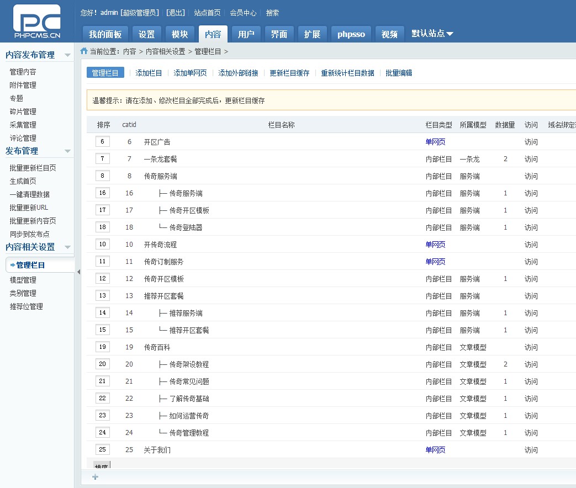Click 访问 link for 开区广告 row

tap(531, 142)
